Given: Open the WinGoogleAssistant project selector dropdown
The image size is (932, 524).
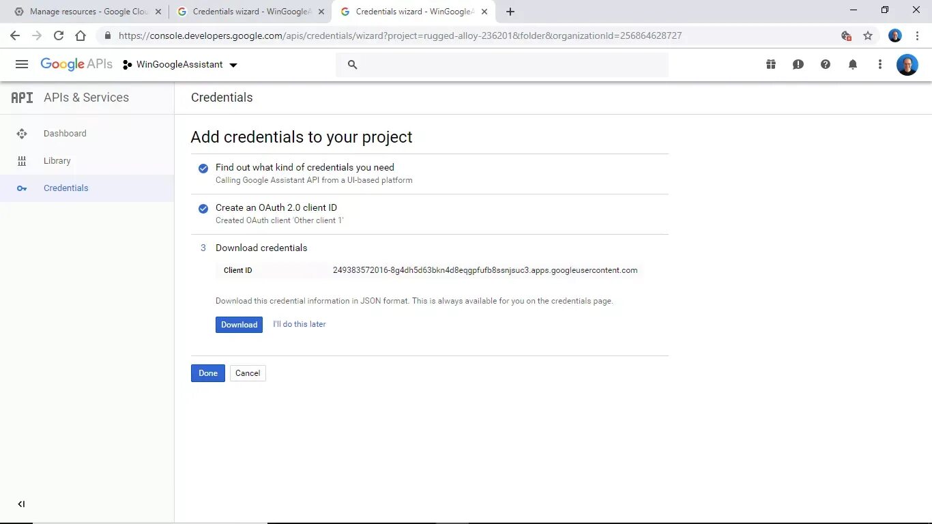Looking at the screenshot, I should [180, 65].
